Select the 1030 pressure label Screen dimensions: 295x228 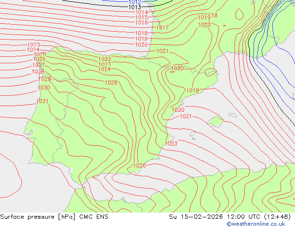pos(44,88)
